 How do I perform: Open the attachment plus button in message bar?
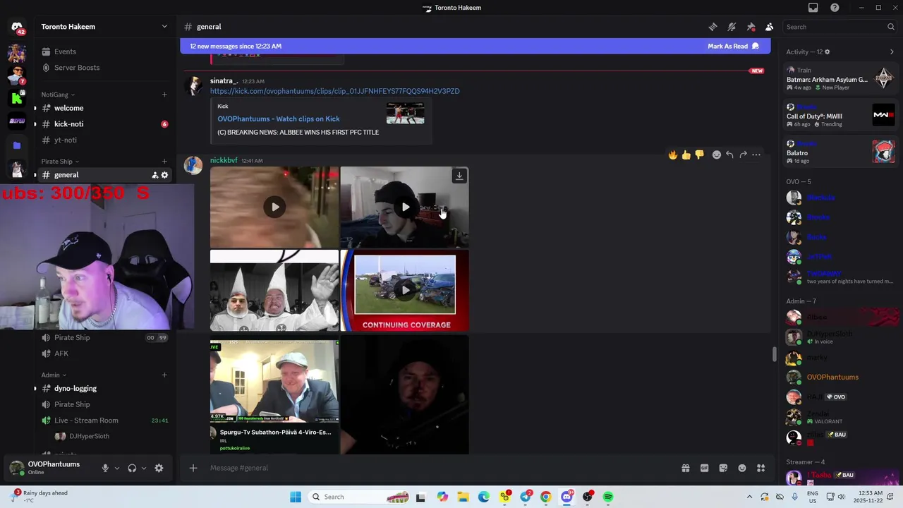pos(193,468)
